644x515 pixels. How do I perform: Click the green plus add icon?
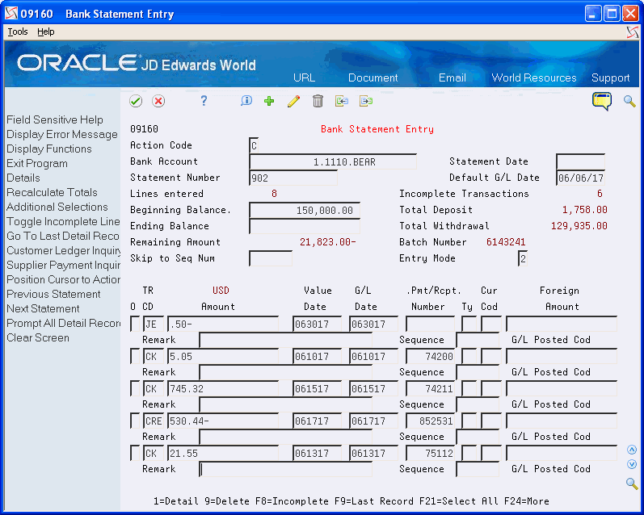pyautogui.click(x=269, y=101)
